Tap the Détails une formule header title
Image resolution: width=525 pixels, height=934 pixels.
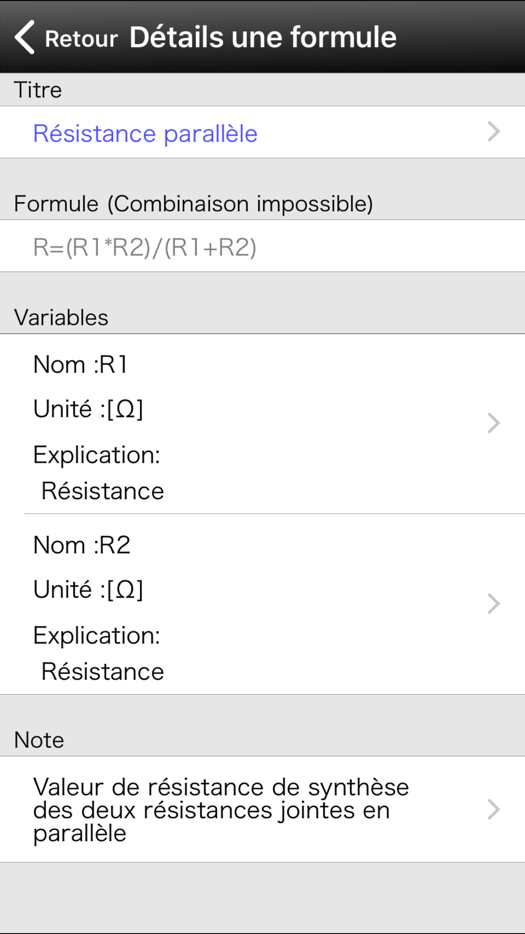[x=263, y=37]
